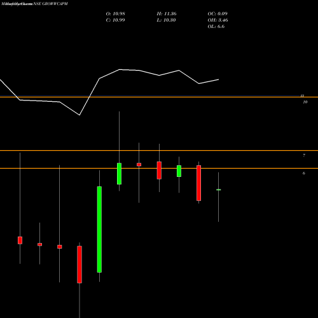The height and width of the screenshot is (318, 318).
Task: Click the white indicator line's lowest point
Action: point(79,115)
